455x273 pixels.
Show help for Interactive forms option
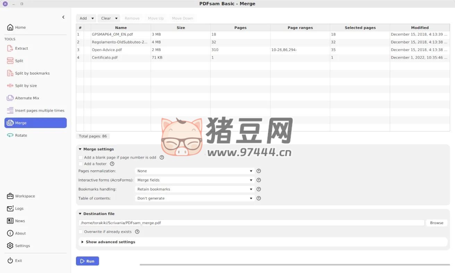click(x=259, y=180)
